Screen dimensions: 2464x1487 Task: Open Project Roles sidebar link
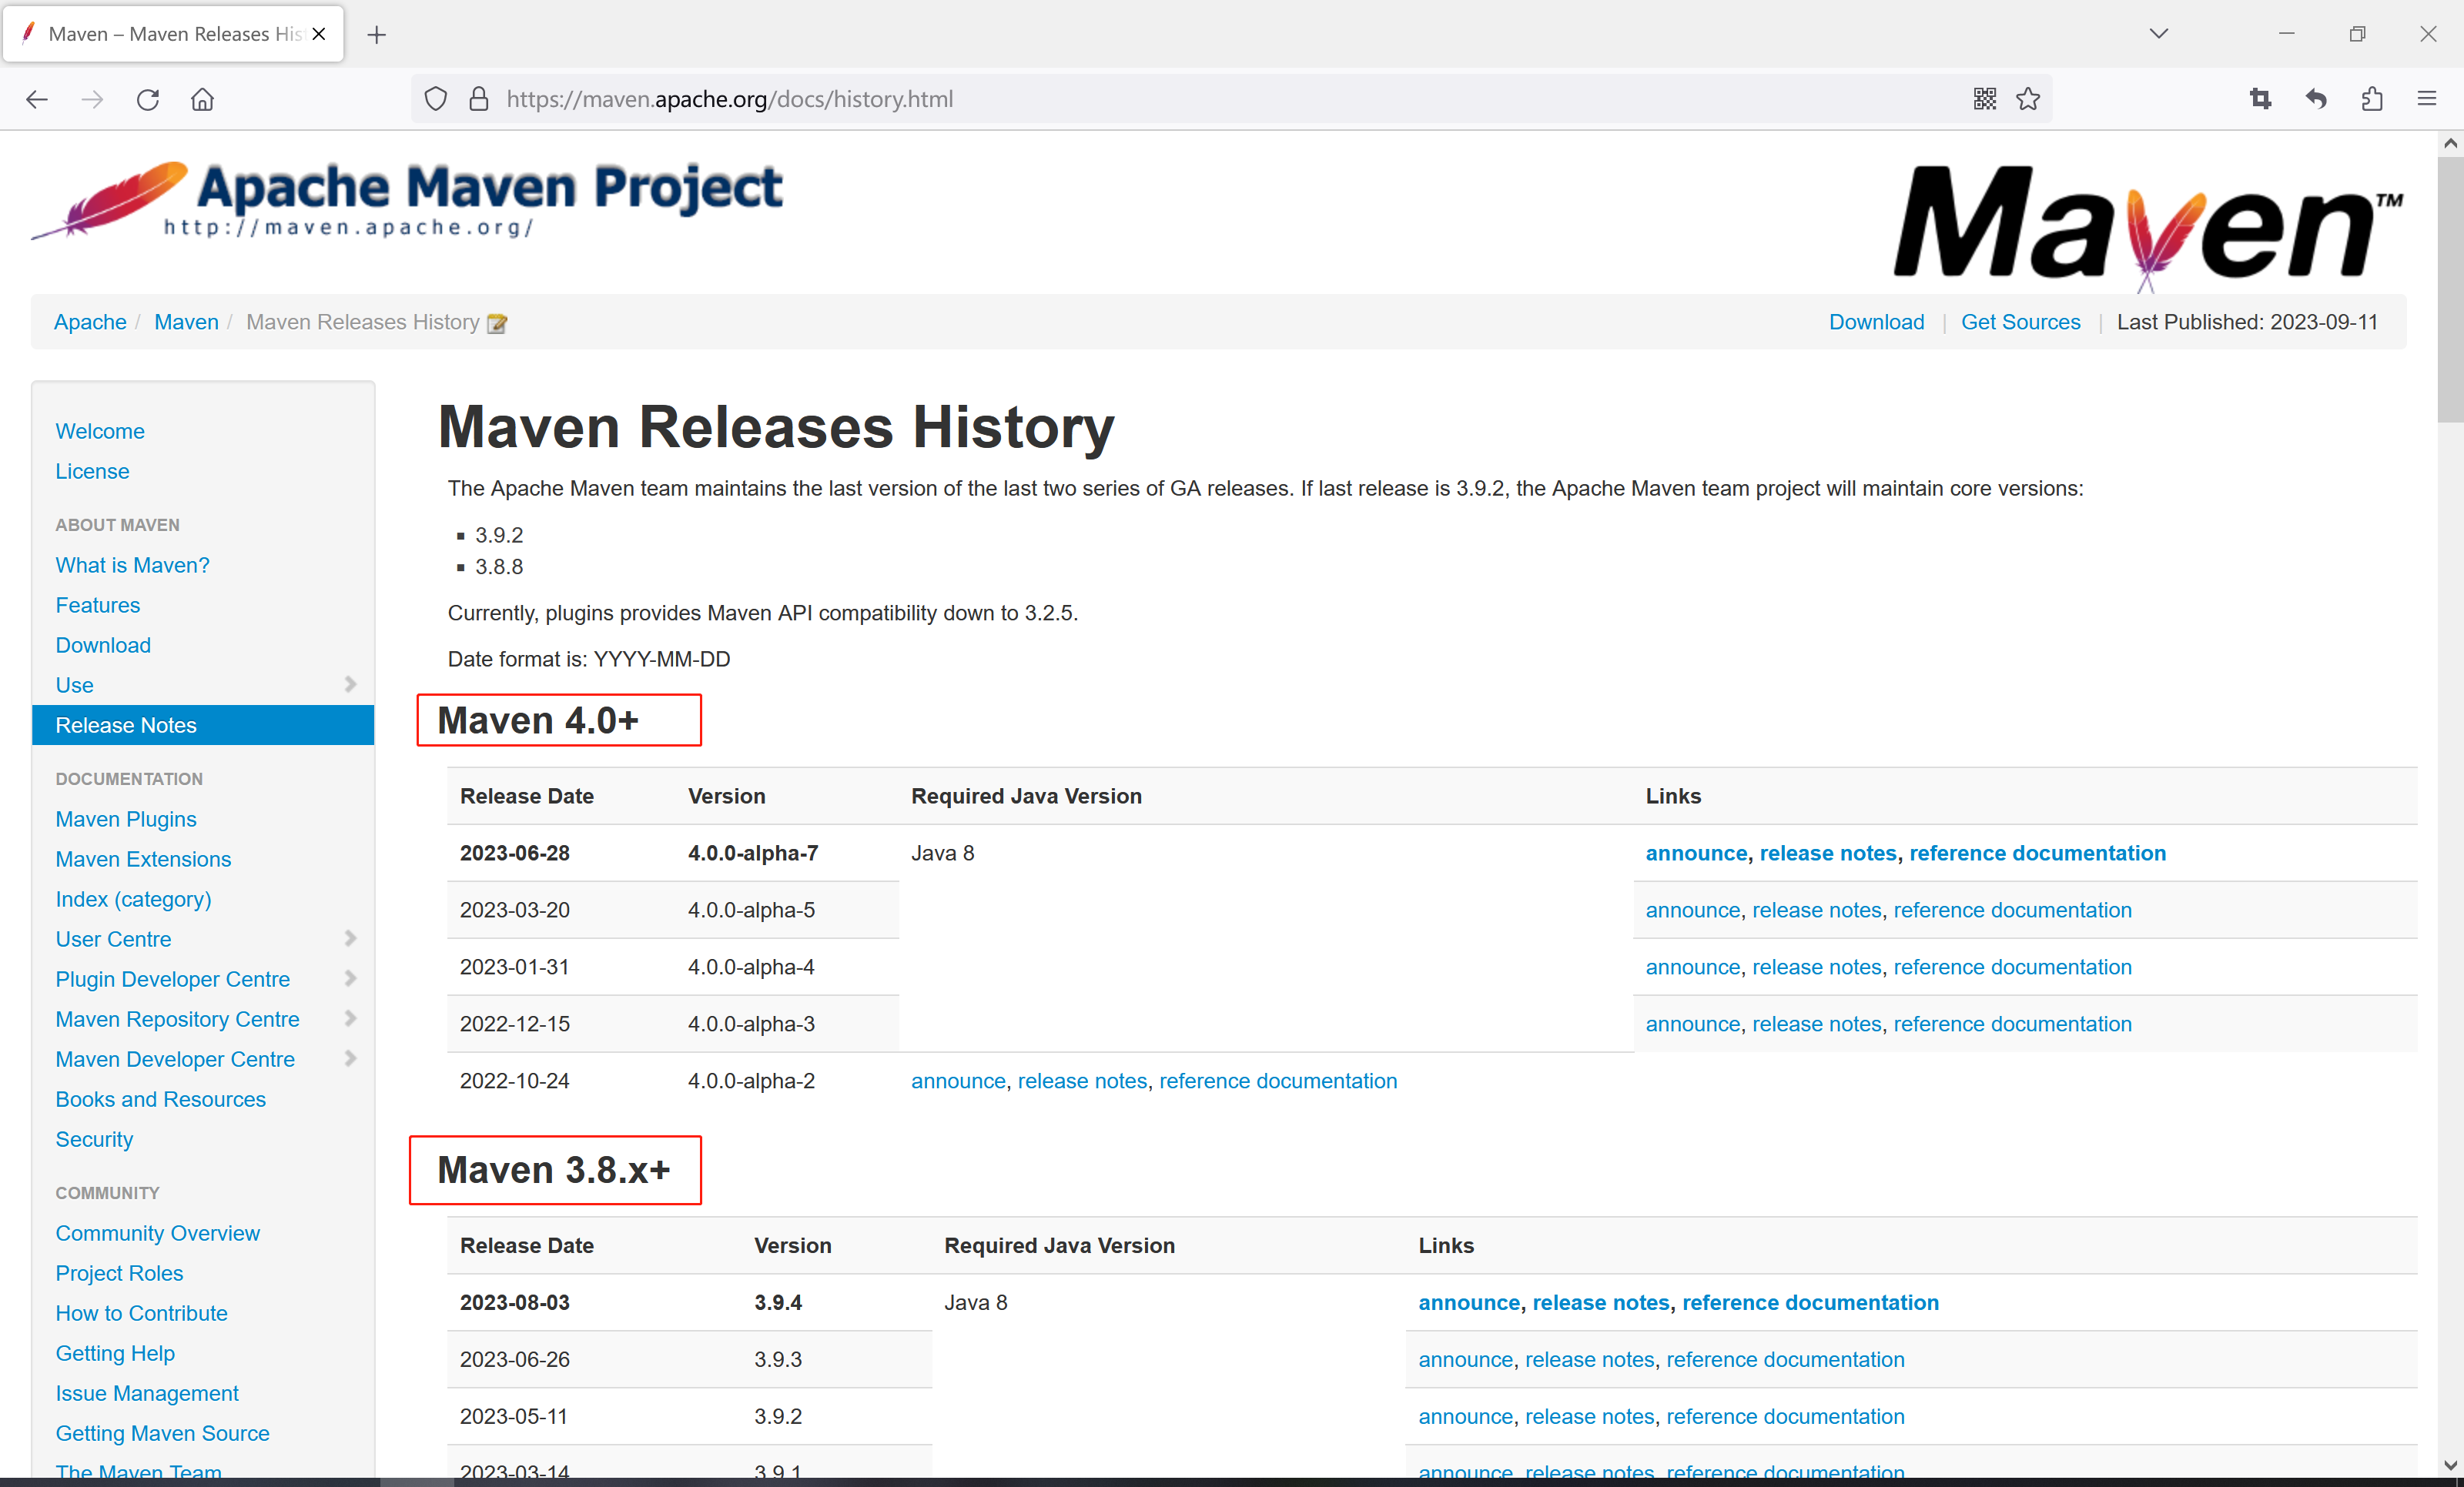119,1272
